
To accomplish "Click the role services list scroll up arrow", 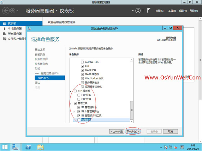I will click(132, 60).
